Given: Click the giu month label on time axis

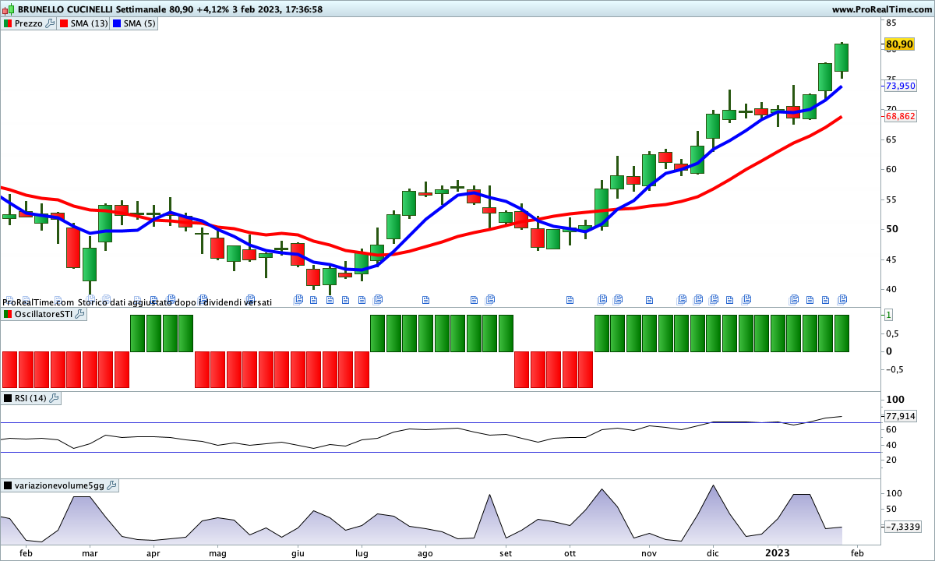Looking at the screenshot, I should [x=297, y=552].
